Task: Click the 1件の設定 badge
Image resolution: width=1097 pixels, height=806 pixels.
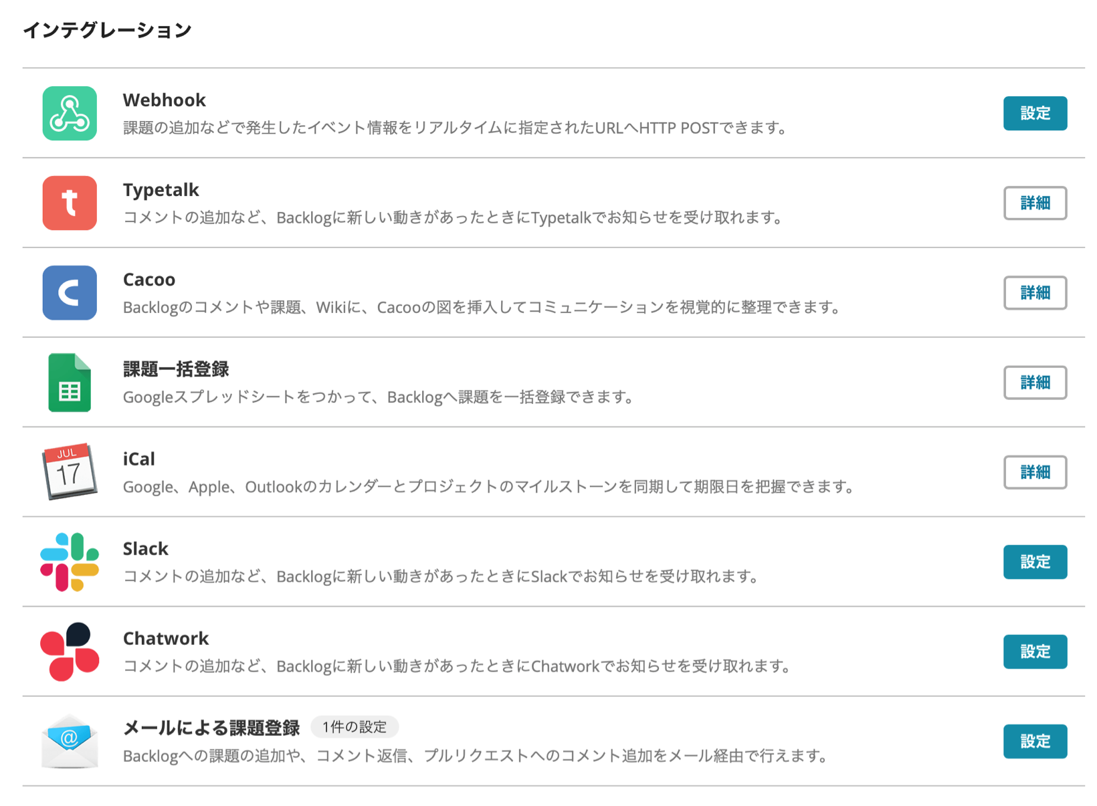Action: pos(355,727)
